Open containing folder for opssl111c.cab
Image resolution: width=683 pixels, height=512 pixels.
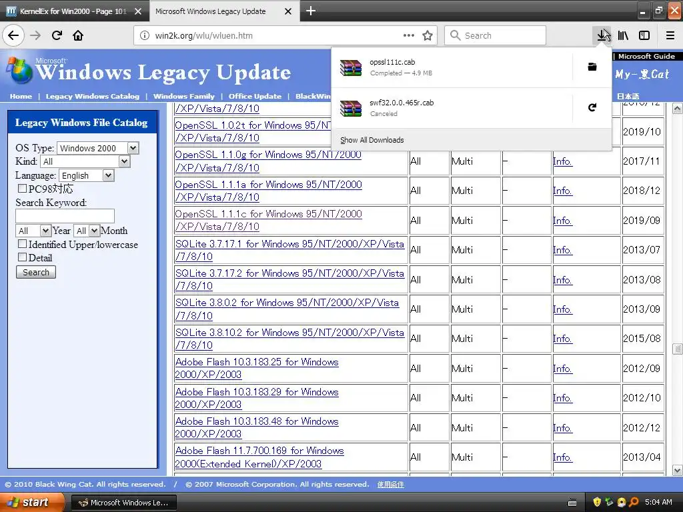pyautogui.click(x=592, y=67)
